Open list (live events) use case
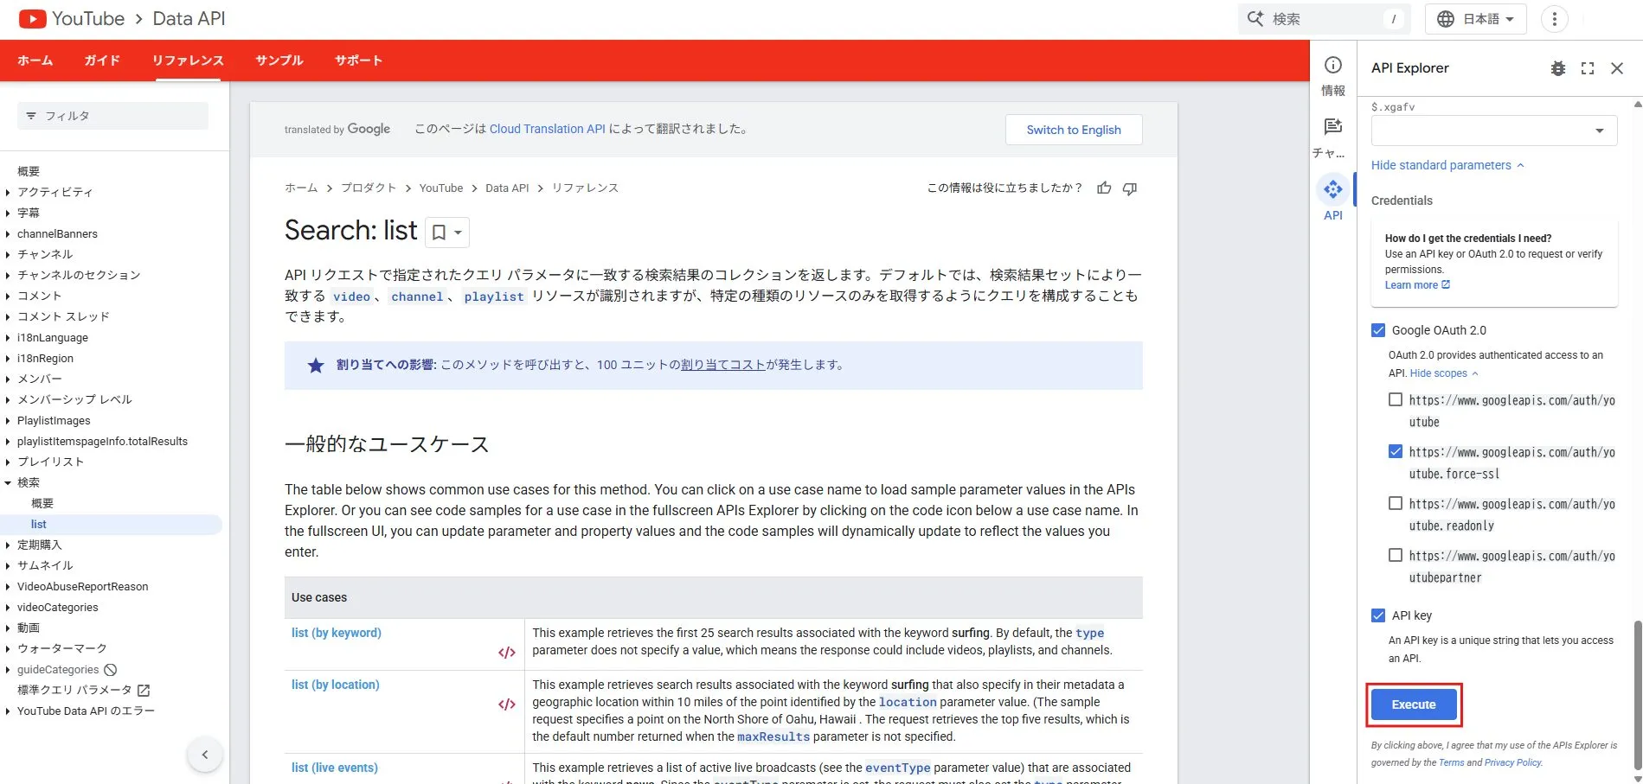1643x784 pixels. (335, 768)
